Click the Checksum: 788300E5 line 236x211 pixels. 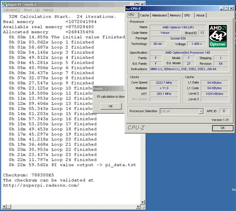28,175
